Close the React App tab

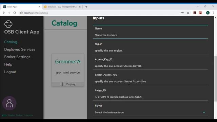(39, 7)
